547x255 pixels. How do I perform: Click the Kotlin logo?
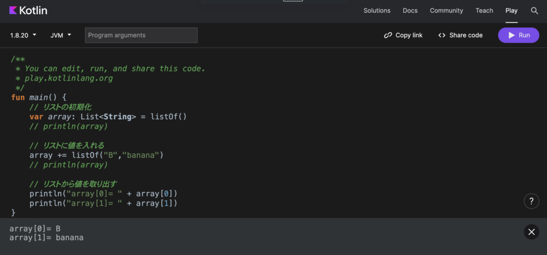point(28,11)
